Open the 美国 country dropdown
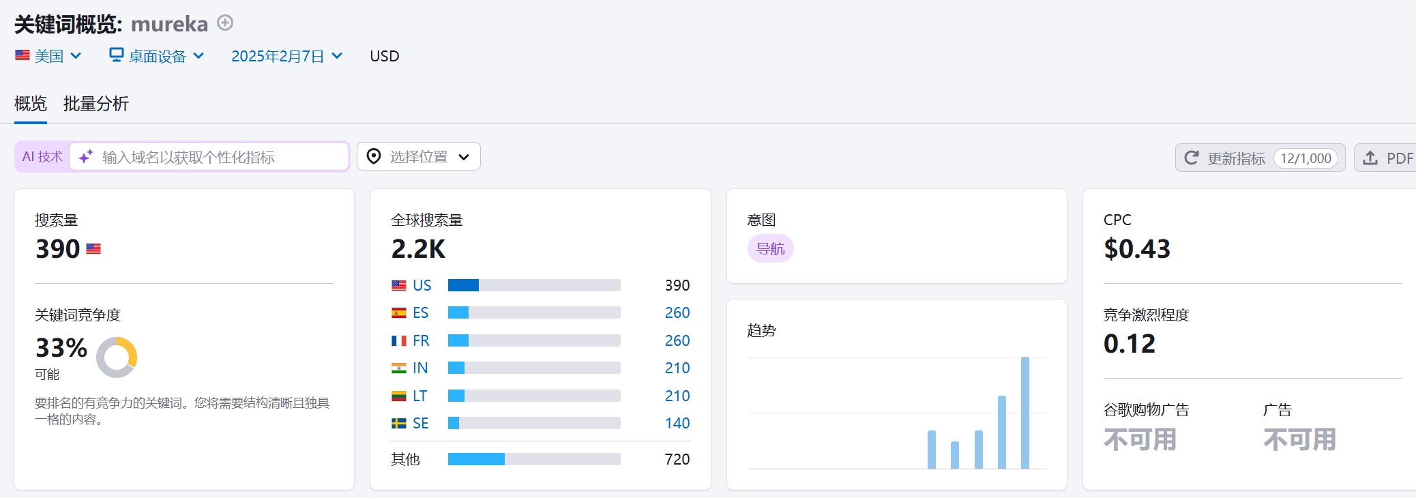The width and height of the screenshot is (1416, 498). [x=48, y=56]
